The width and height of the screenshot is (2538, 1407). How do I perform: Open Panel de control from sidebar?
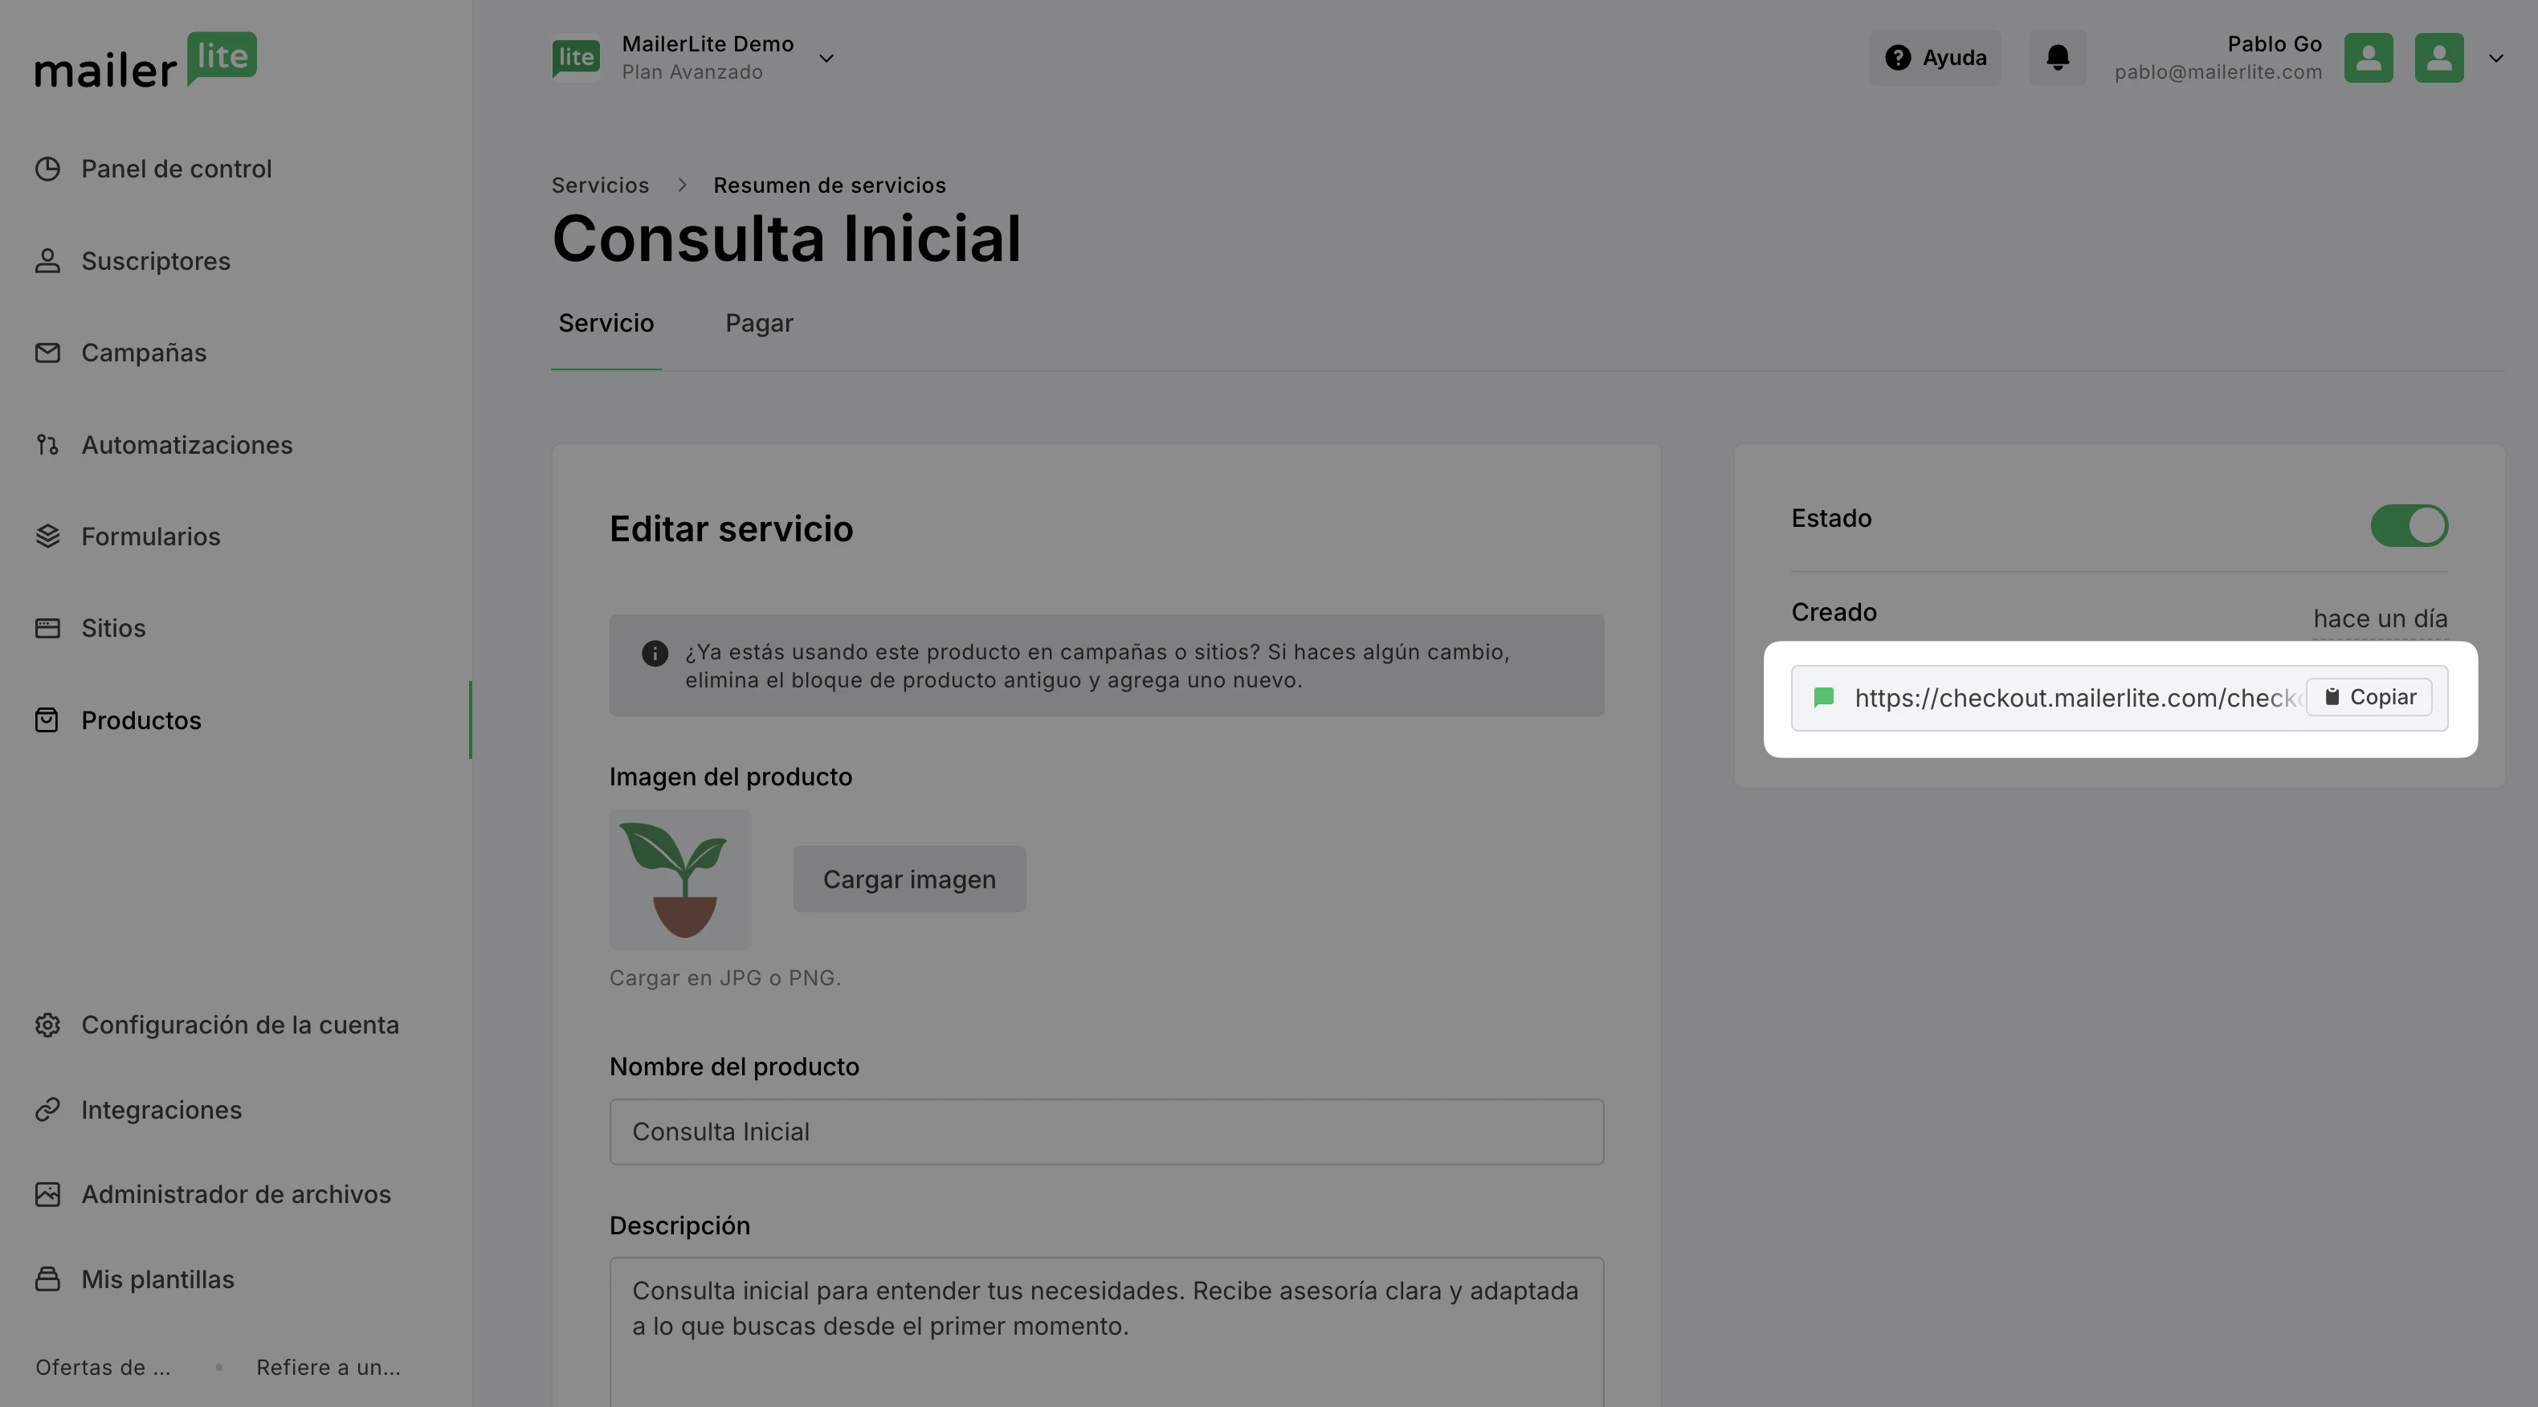click(175, 169)
